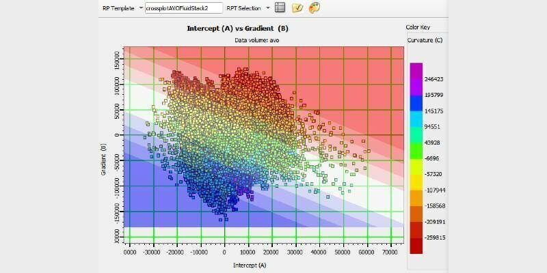Click the crossplotAVOFluidStack2 template name field

(184, 8)
